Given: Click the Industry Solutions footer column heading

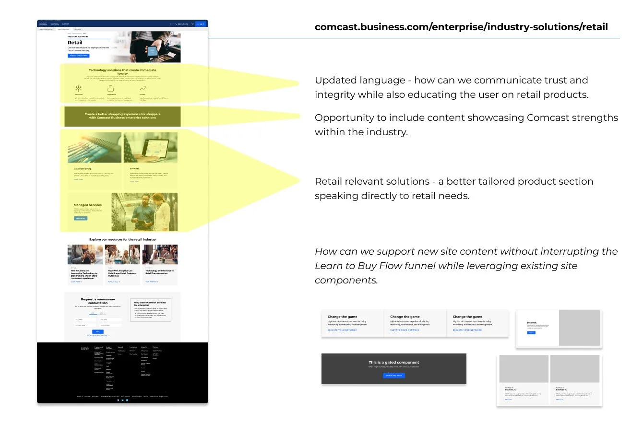Looking at the screenshot, I should click(109, 348).
